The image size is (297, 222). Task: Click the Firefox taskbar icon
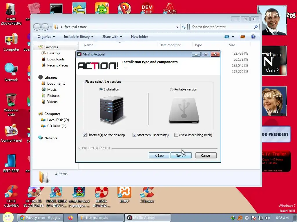[70, 218]
